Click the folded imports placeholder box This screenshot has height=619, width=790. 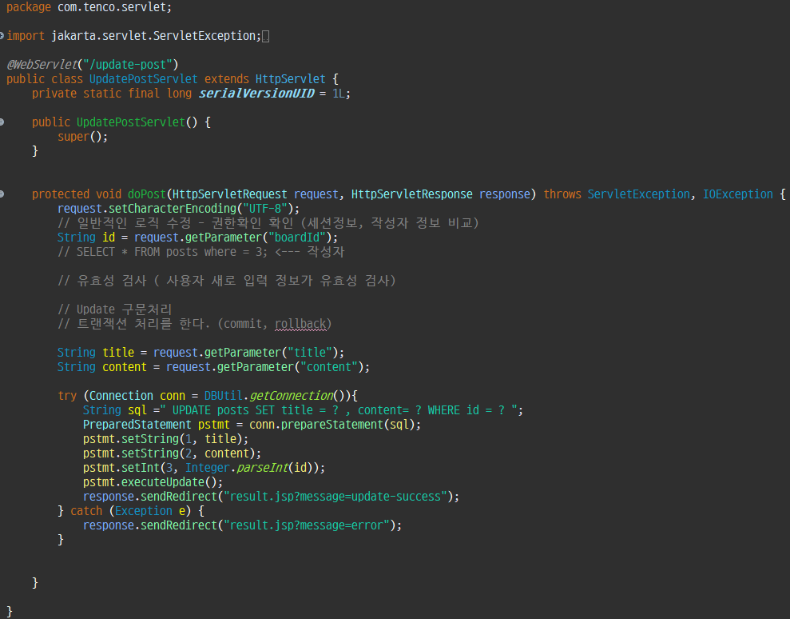tap(265, 36)
